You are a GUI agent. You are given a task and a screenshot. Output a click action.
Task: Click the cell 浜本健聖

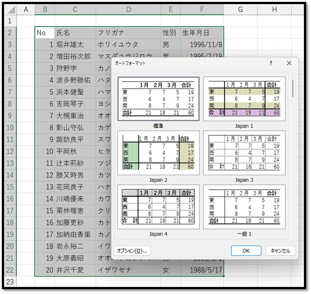point(75,92)
